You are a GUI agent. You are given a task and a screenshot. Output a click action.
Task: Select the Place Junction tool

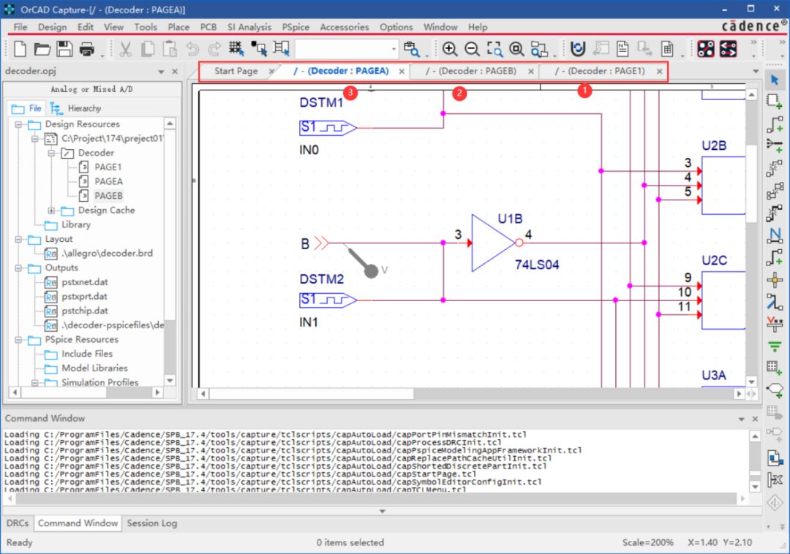coord(775,280)
